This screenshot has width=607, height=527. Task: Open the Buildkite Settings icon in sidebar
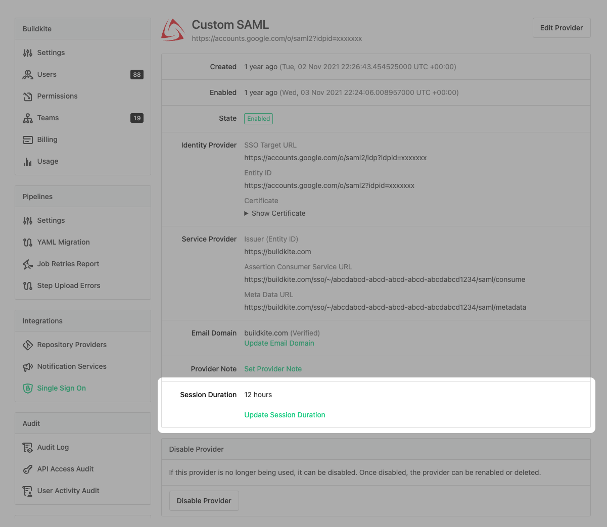coord(28,53)
